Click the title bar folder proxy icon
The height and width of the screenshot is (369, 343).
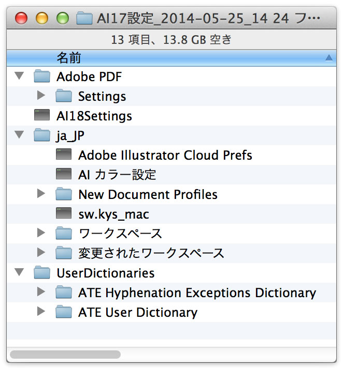click(x=84, y=18)
